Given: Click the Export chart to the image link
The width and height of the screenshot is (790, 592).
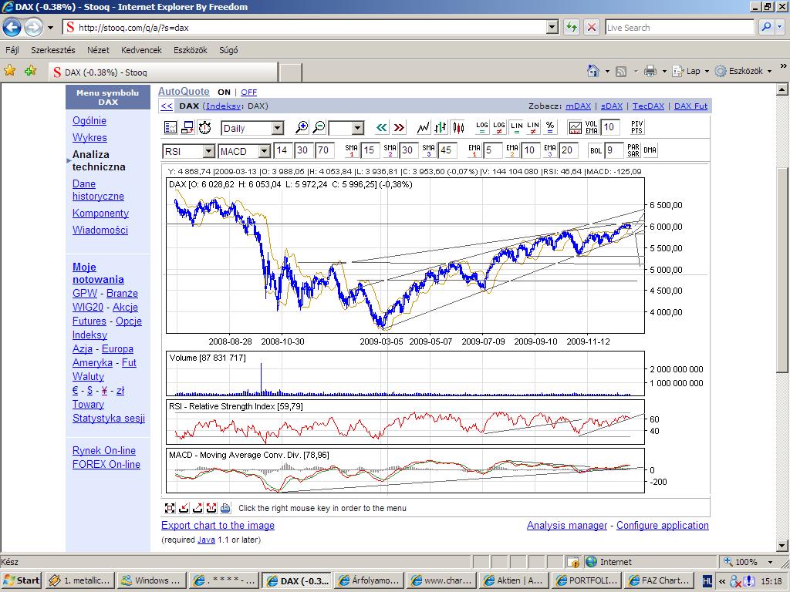Looking at the screenshot, I should pyautogui.click(x=218, y=525).
